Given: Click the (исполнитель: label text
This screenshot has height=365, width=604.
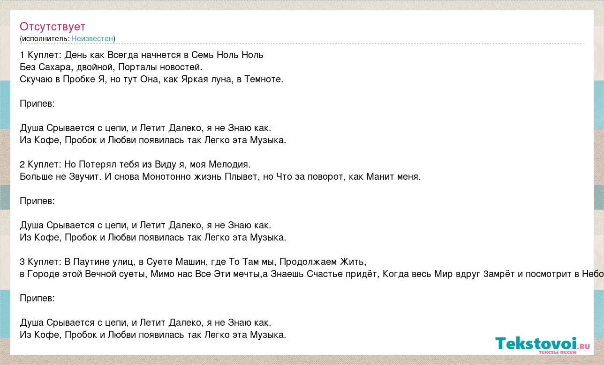Looking at the screenshot, I should pos(45,38).
